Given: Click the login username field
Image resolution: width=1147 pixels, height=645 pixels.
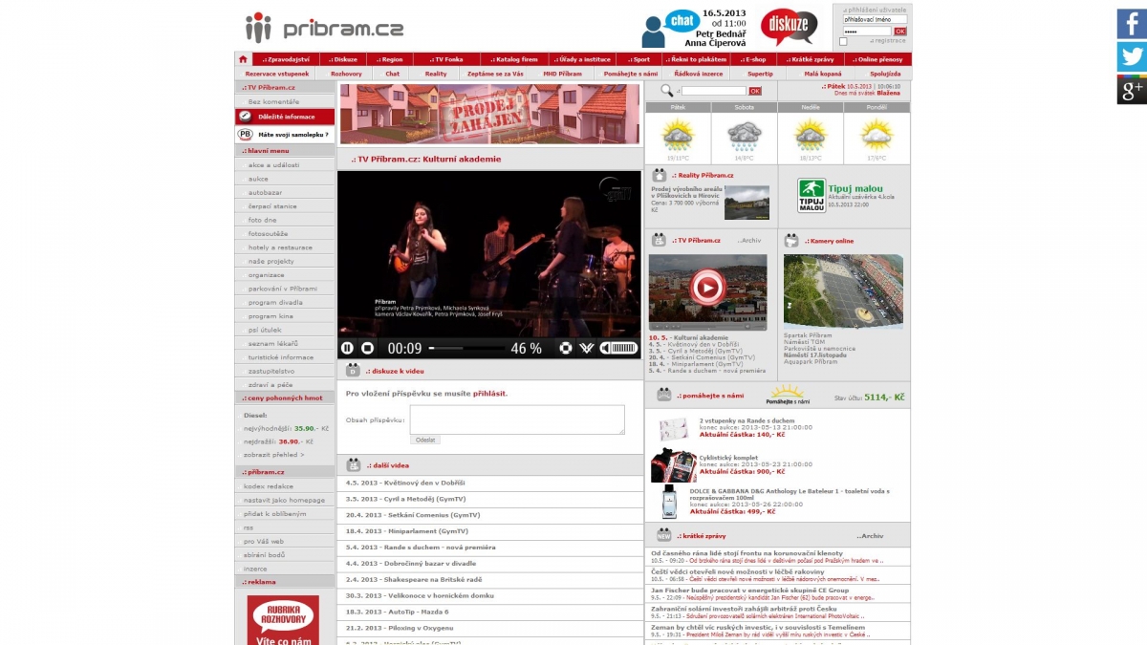Looking at the screenshot, I should (875, 19).
